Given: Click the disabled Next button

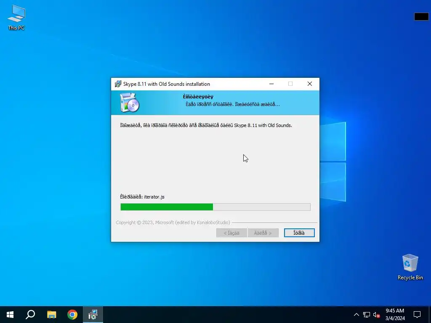Looking at the screenshot, I should click(263, 233).
